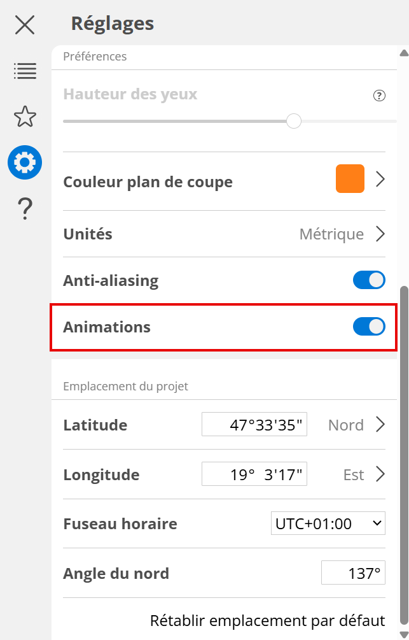Open Latitude Nord direction chevron
Viewport: 409px width, 640px height.
[380, 424]
